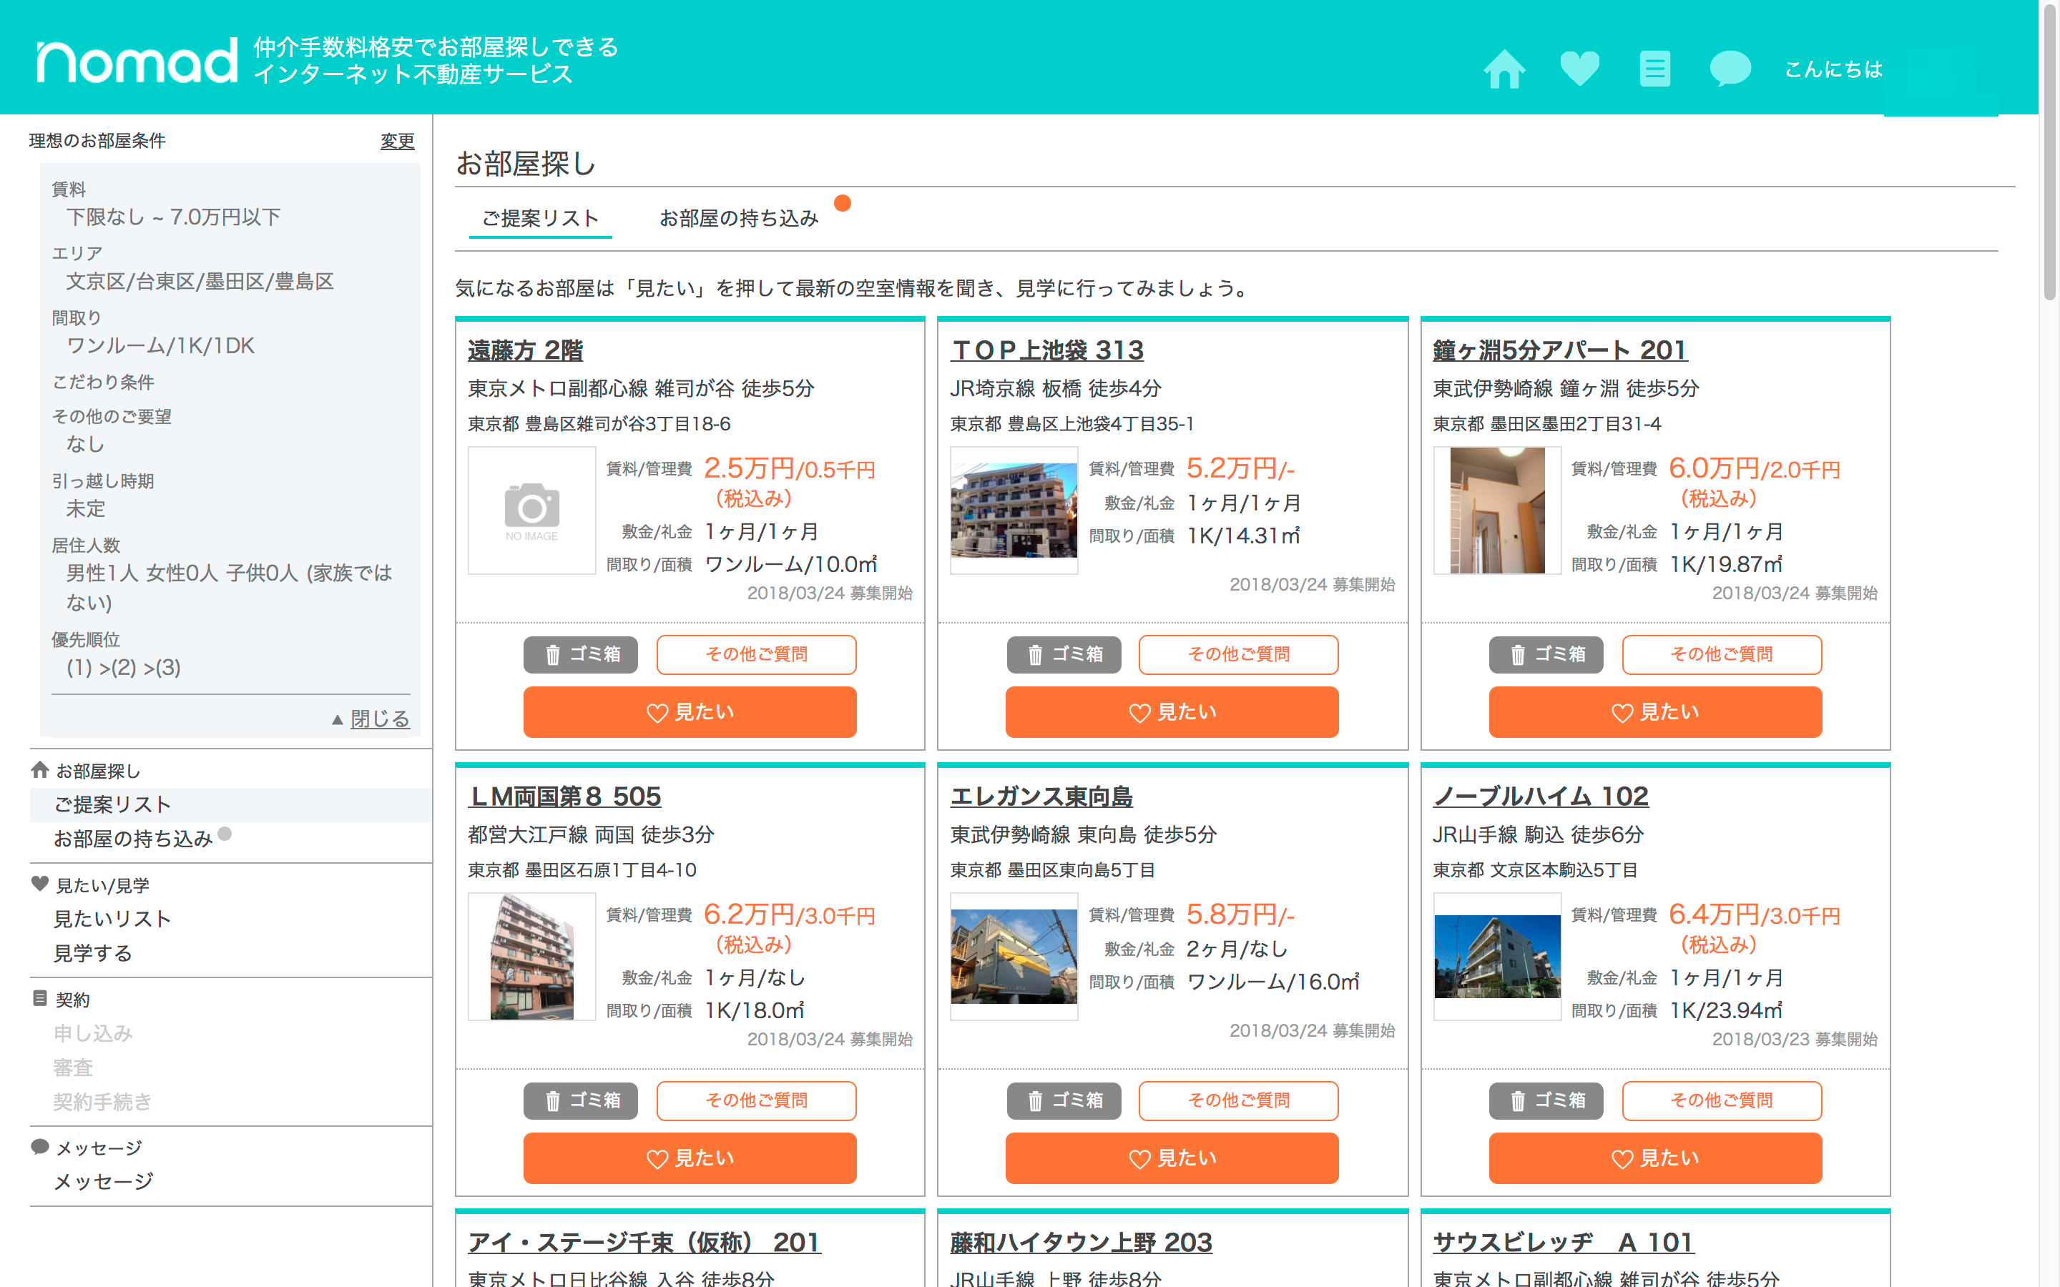Select メッセージ link in sidebar
Image resolution: width=2060 pixels, height=1287 pixels.
(x=103, y=1181)
